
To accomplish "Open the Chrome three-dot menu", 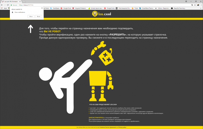I will click(x=201, y=5).
